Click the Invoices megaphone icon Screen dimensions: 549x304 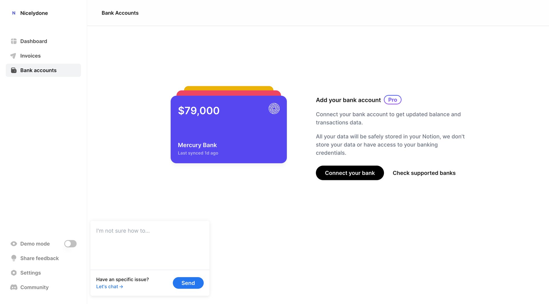(x=13, y=56)
